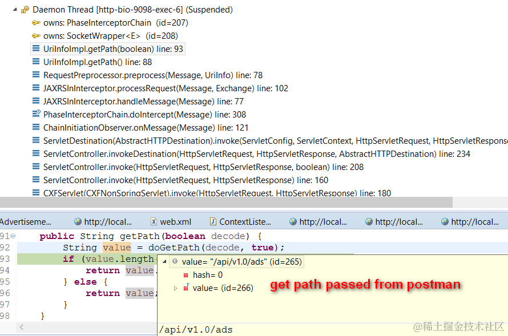Click the suspended thread icon beside Daemon Thread
Image resolution: width=508 pixels, height=336 pixels.
[x=25, y=10]
